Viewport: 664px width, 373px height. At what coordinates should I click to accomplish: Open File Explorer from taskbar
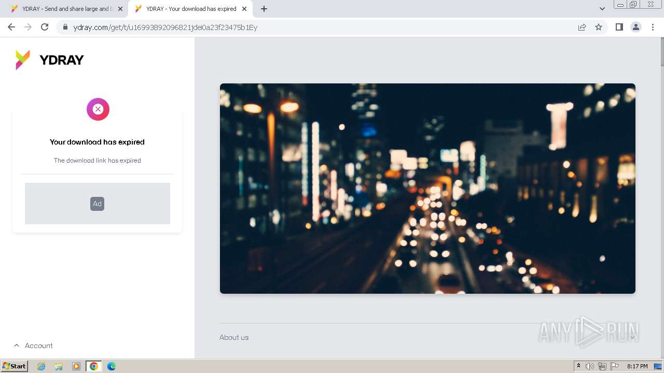click(59, 366)
